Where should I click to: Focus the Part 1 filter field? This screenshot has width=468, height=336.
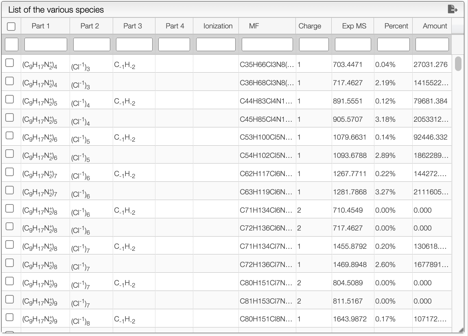point(46,44)
